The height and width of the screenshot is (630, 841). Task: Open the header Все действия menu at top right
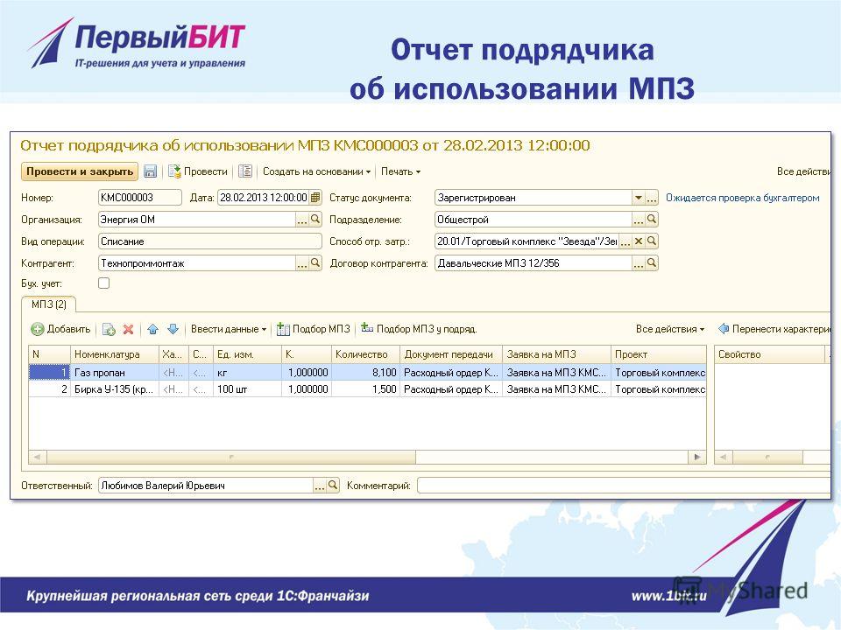(x=803, y=171)
